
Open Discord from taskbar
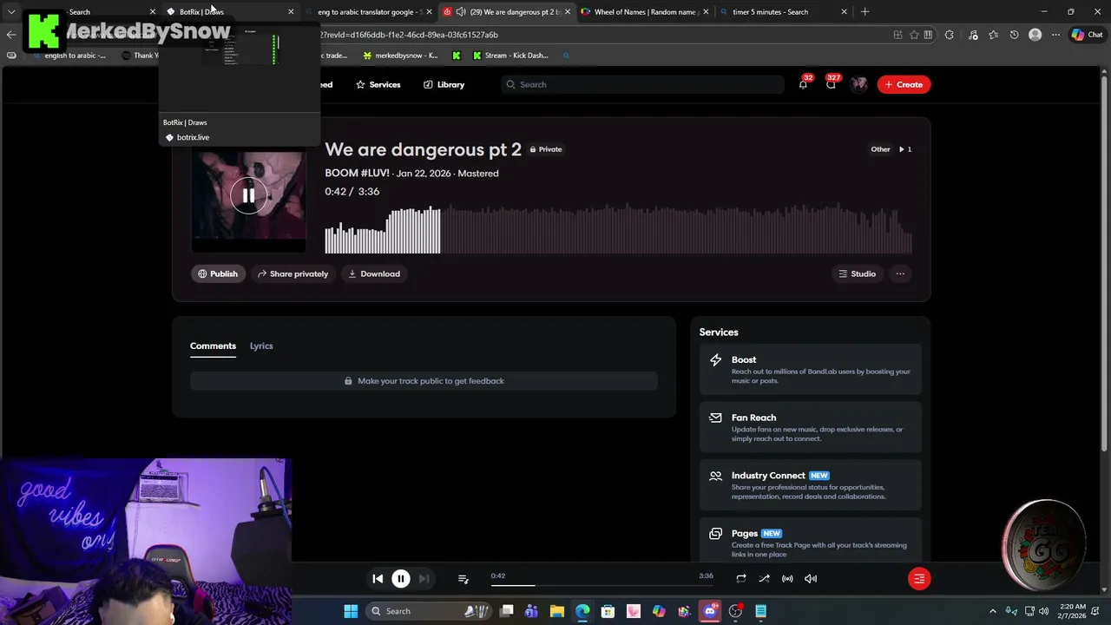[x=710, y=611]
